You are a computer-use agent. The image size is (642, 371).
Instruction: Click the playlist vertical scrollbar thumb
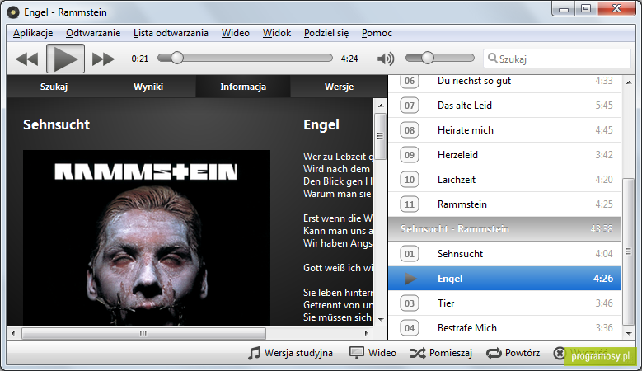(x=629, y=251)
